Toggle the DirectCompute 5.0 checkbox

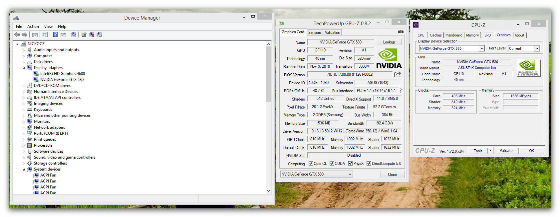369,164
